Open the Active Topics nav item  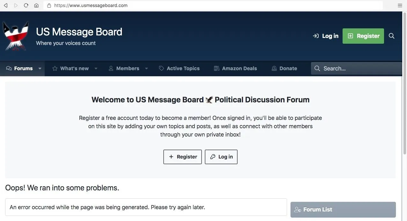pyautogui.click(x=179, y=69)
